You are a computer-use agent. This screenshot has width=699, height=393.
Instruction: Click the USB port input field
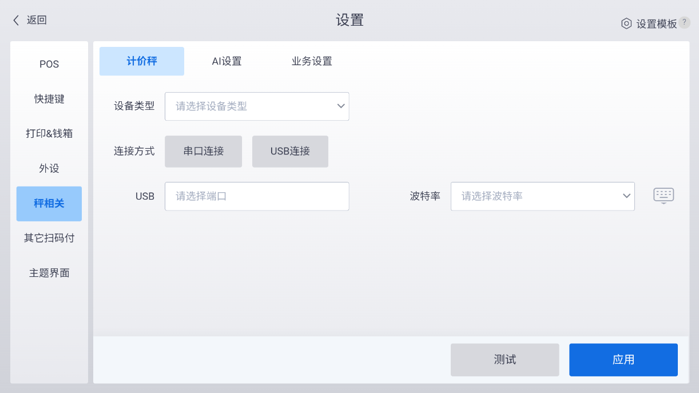(x=257, y=196)
